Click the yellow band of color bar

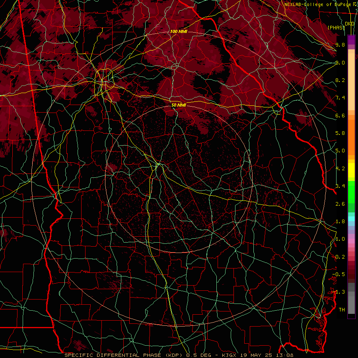(351, 170)
